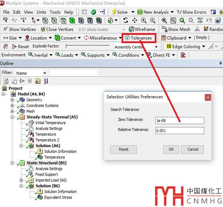Open the Solve dropdown arrow
The image size is (223, 207).
point(133,12)
